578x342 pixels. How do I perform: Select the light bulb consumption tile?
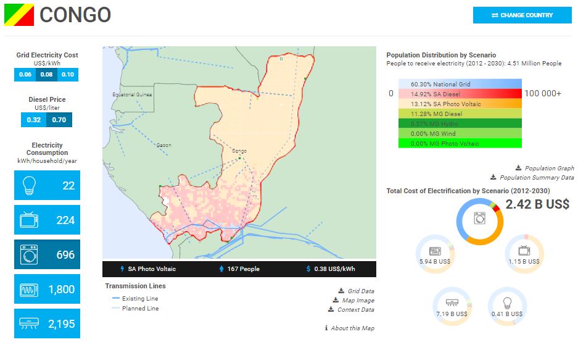point(47,185)
